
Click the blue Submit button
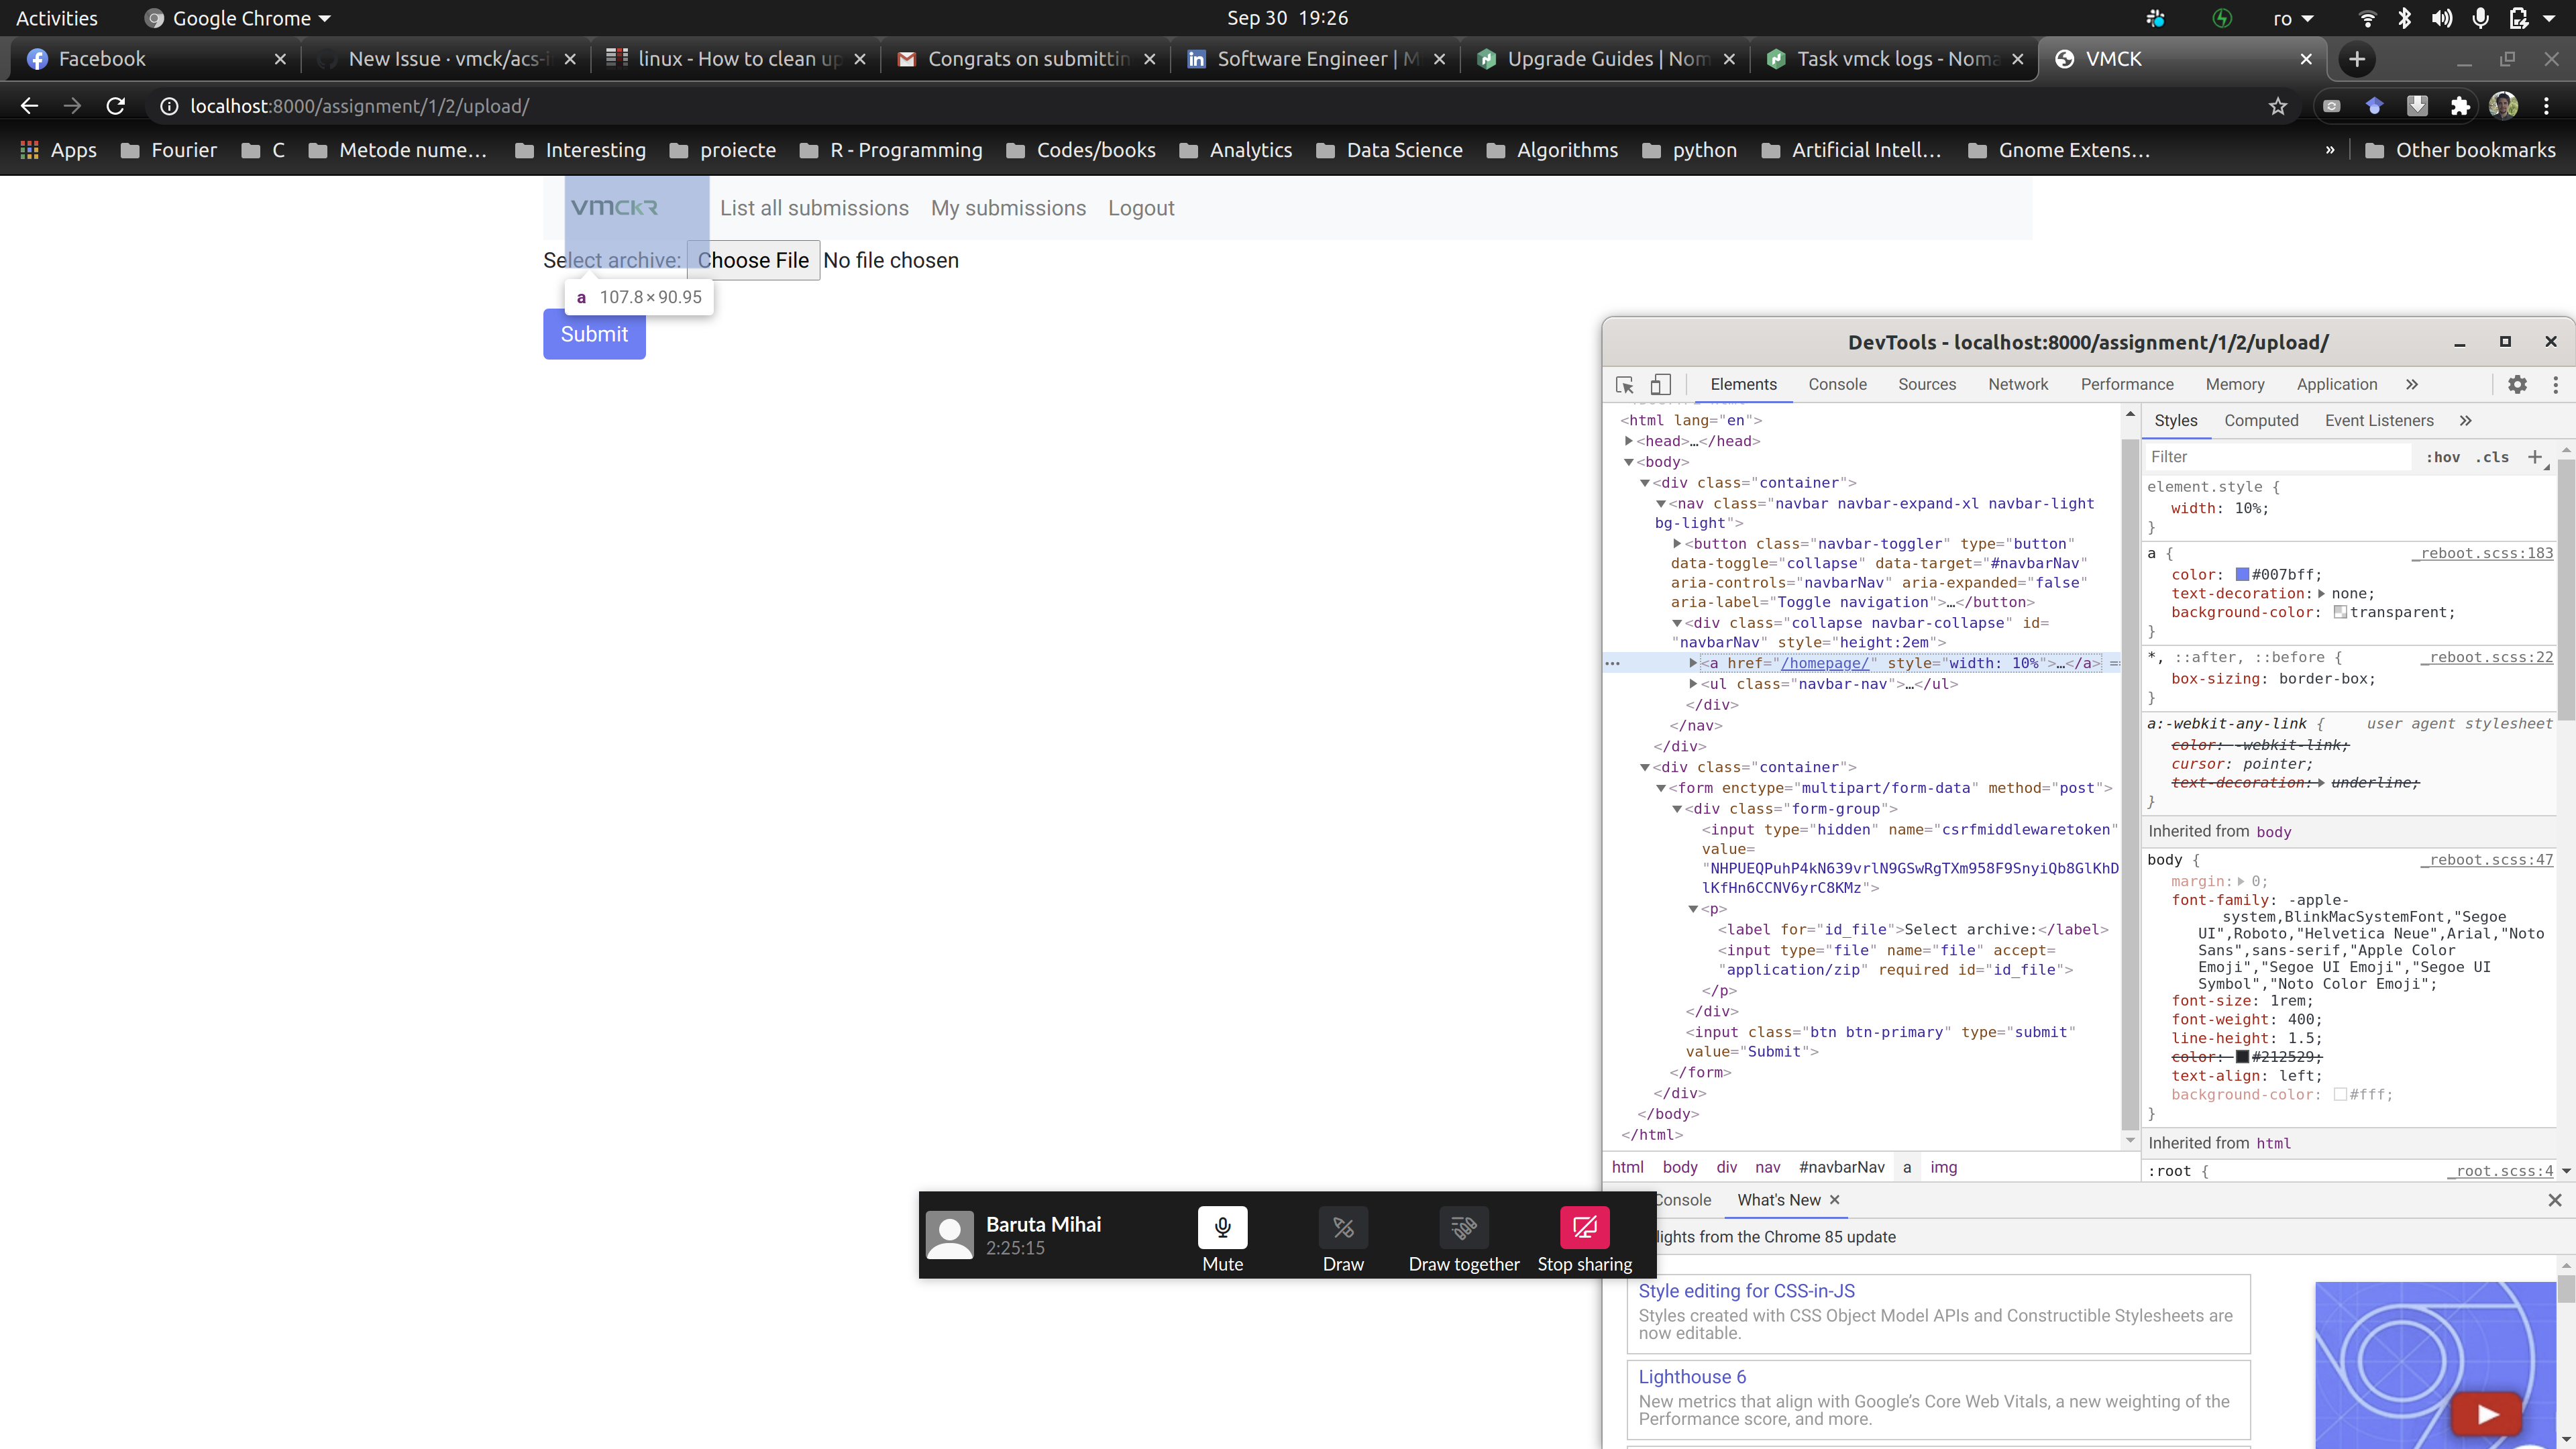click(x=594, y=334)
